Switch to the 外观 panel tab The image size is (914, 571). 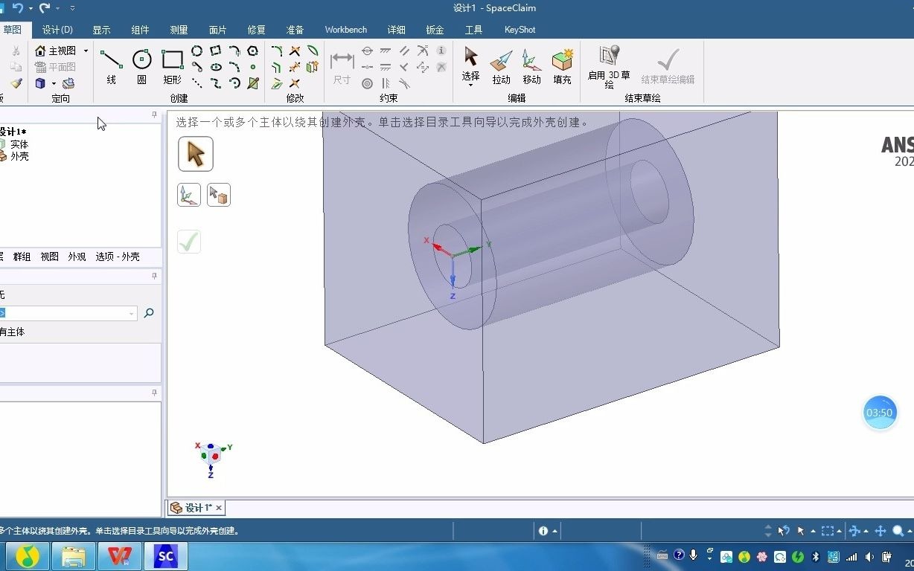click(77, 257)
